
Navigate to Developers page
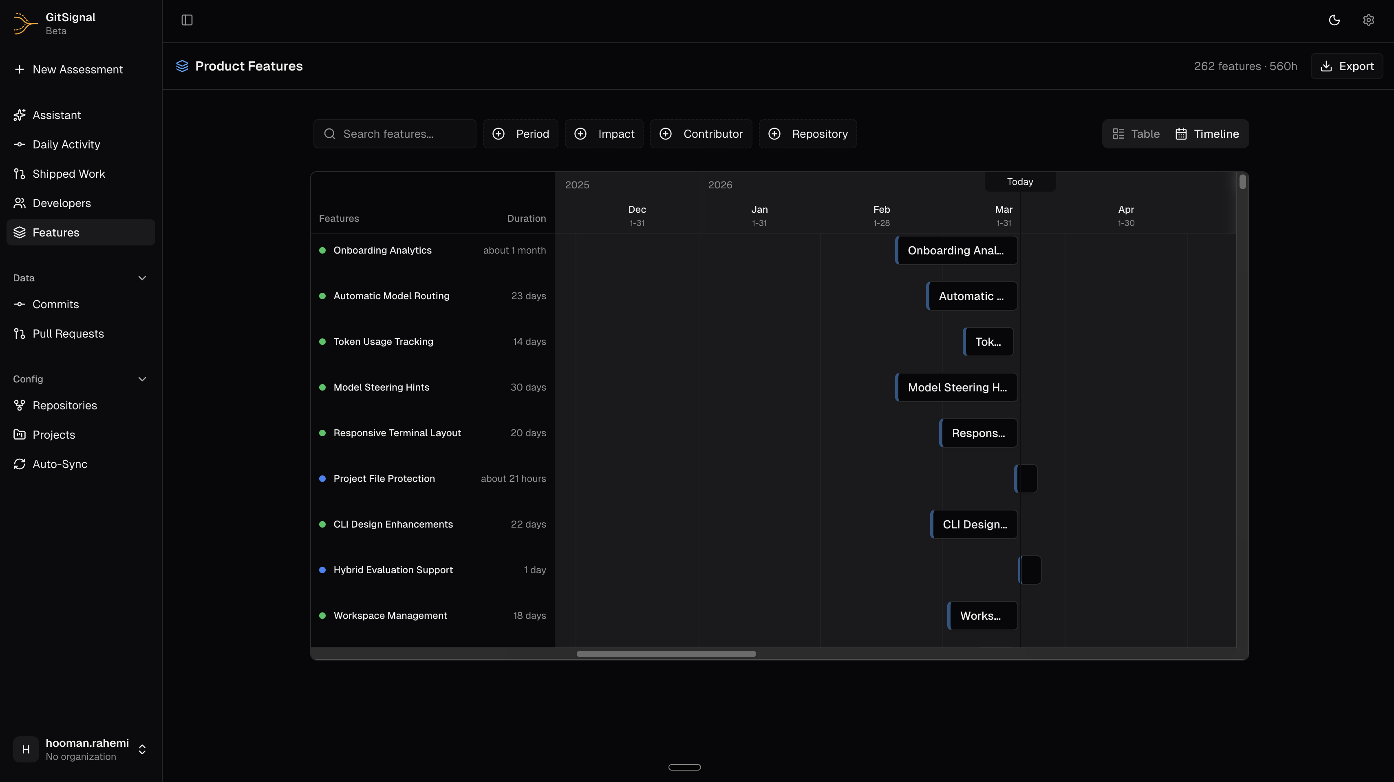point(62,203)
